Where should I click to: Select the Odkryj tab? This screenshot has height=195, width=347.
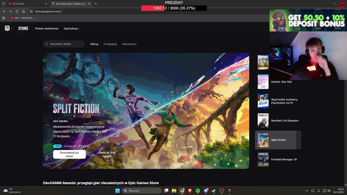(94, 44)
